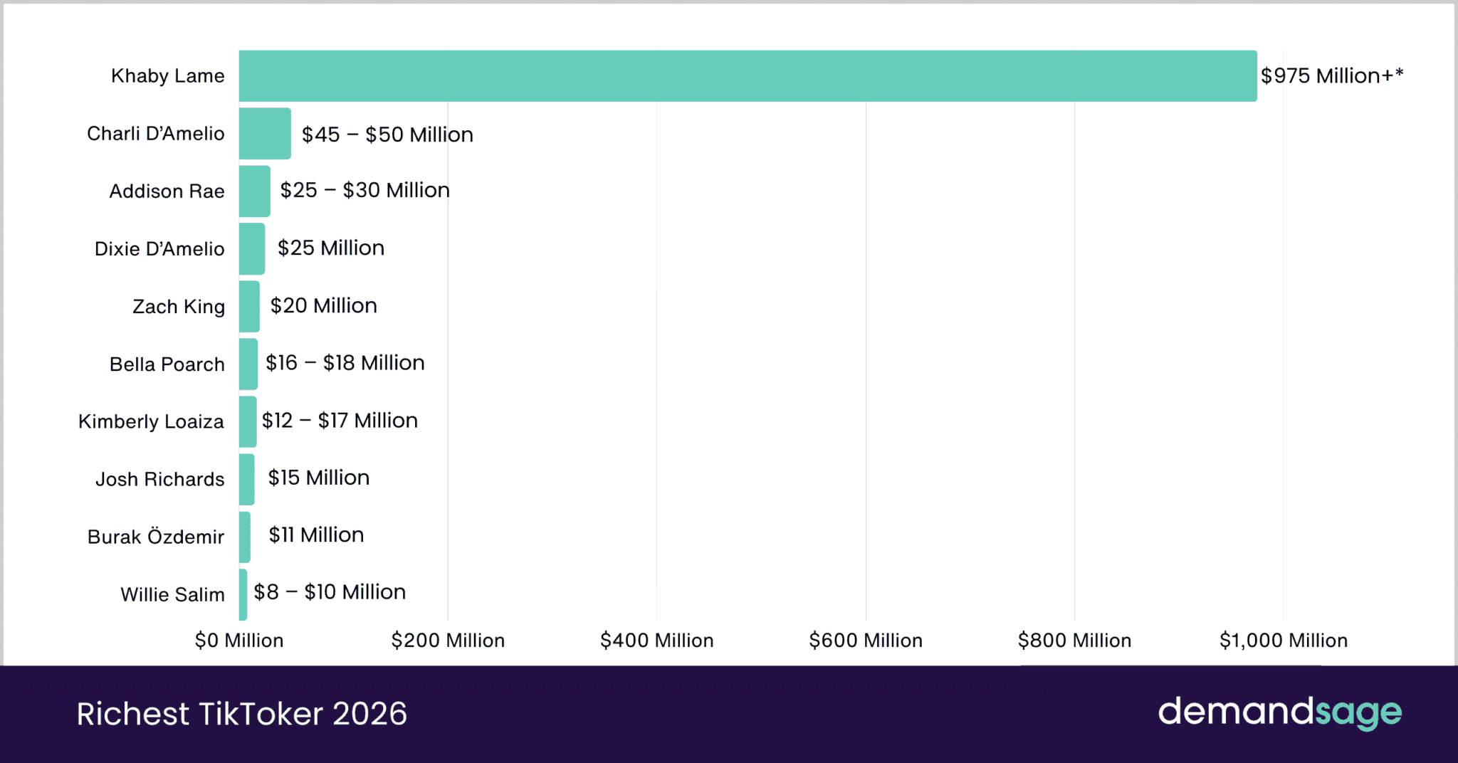Select the Josh Richards bar
1458x763 pixels.
point(247,480)
